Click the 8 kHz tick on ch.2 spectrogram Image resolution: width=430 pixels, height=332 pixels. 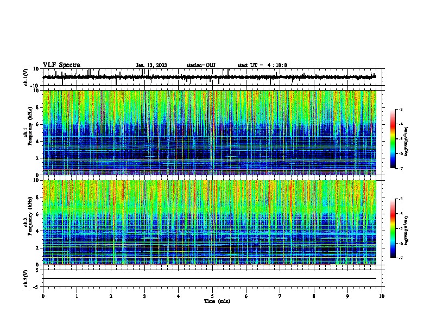click(x=37, y=197)
